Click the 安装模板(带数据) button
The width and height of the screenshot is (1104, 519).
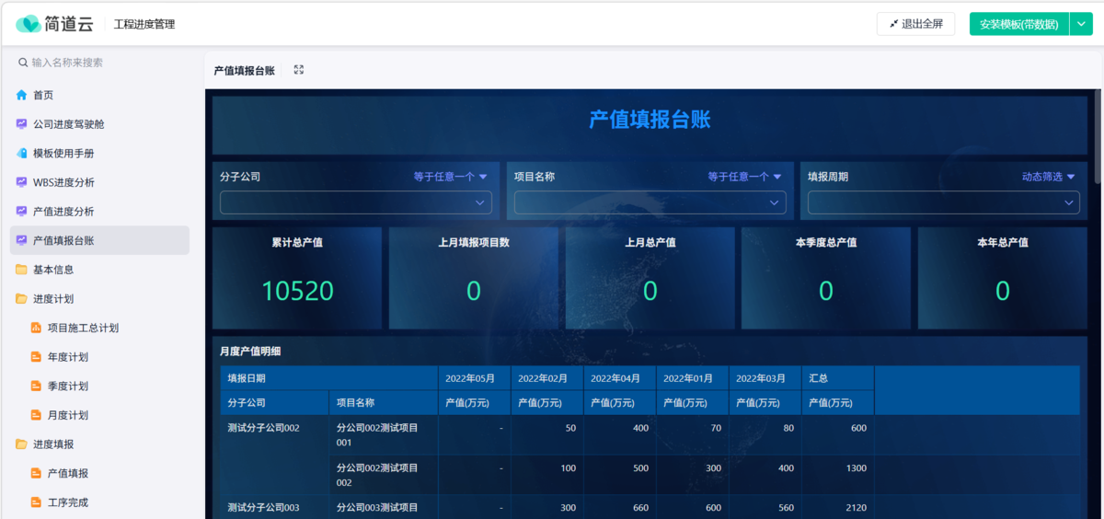(x=1018, y=24)
